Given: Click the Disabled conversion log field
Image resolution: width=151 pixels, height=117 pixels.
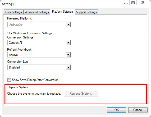Looking at the screenshot, I should pyautogui.click(x=37, y=67).
